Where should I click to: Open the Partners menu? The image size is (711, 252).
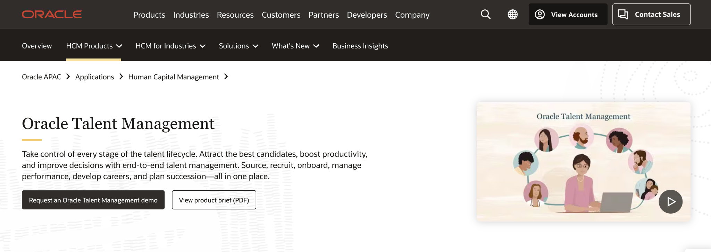click(x=324, y=15)
